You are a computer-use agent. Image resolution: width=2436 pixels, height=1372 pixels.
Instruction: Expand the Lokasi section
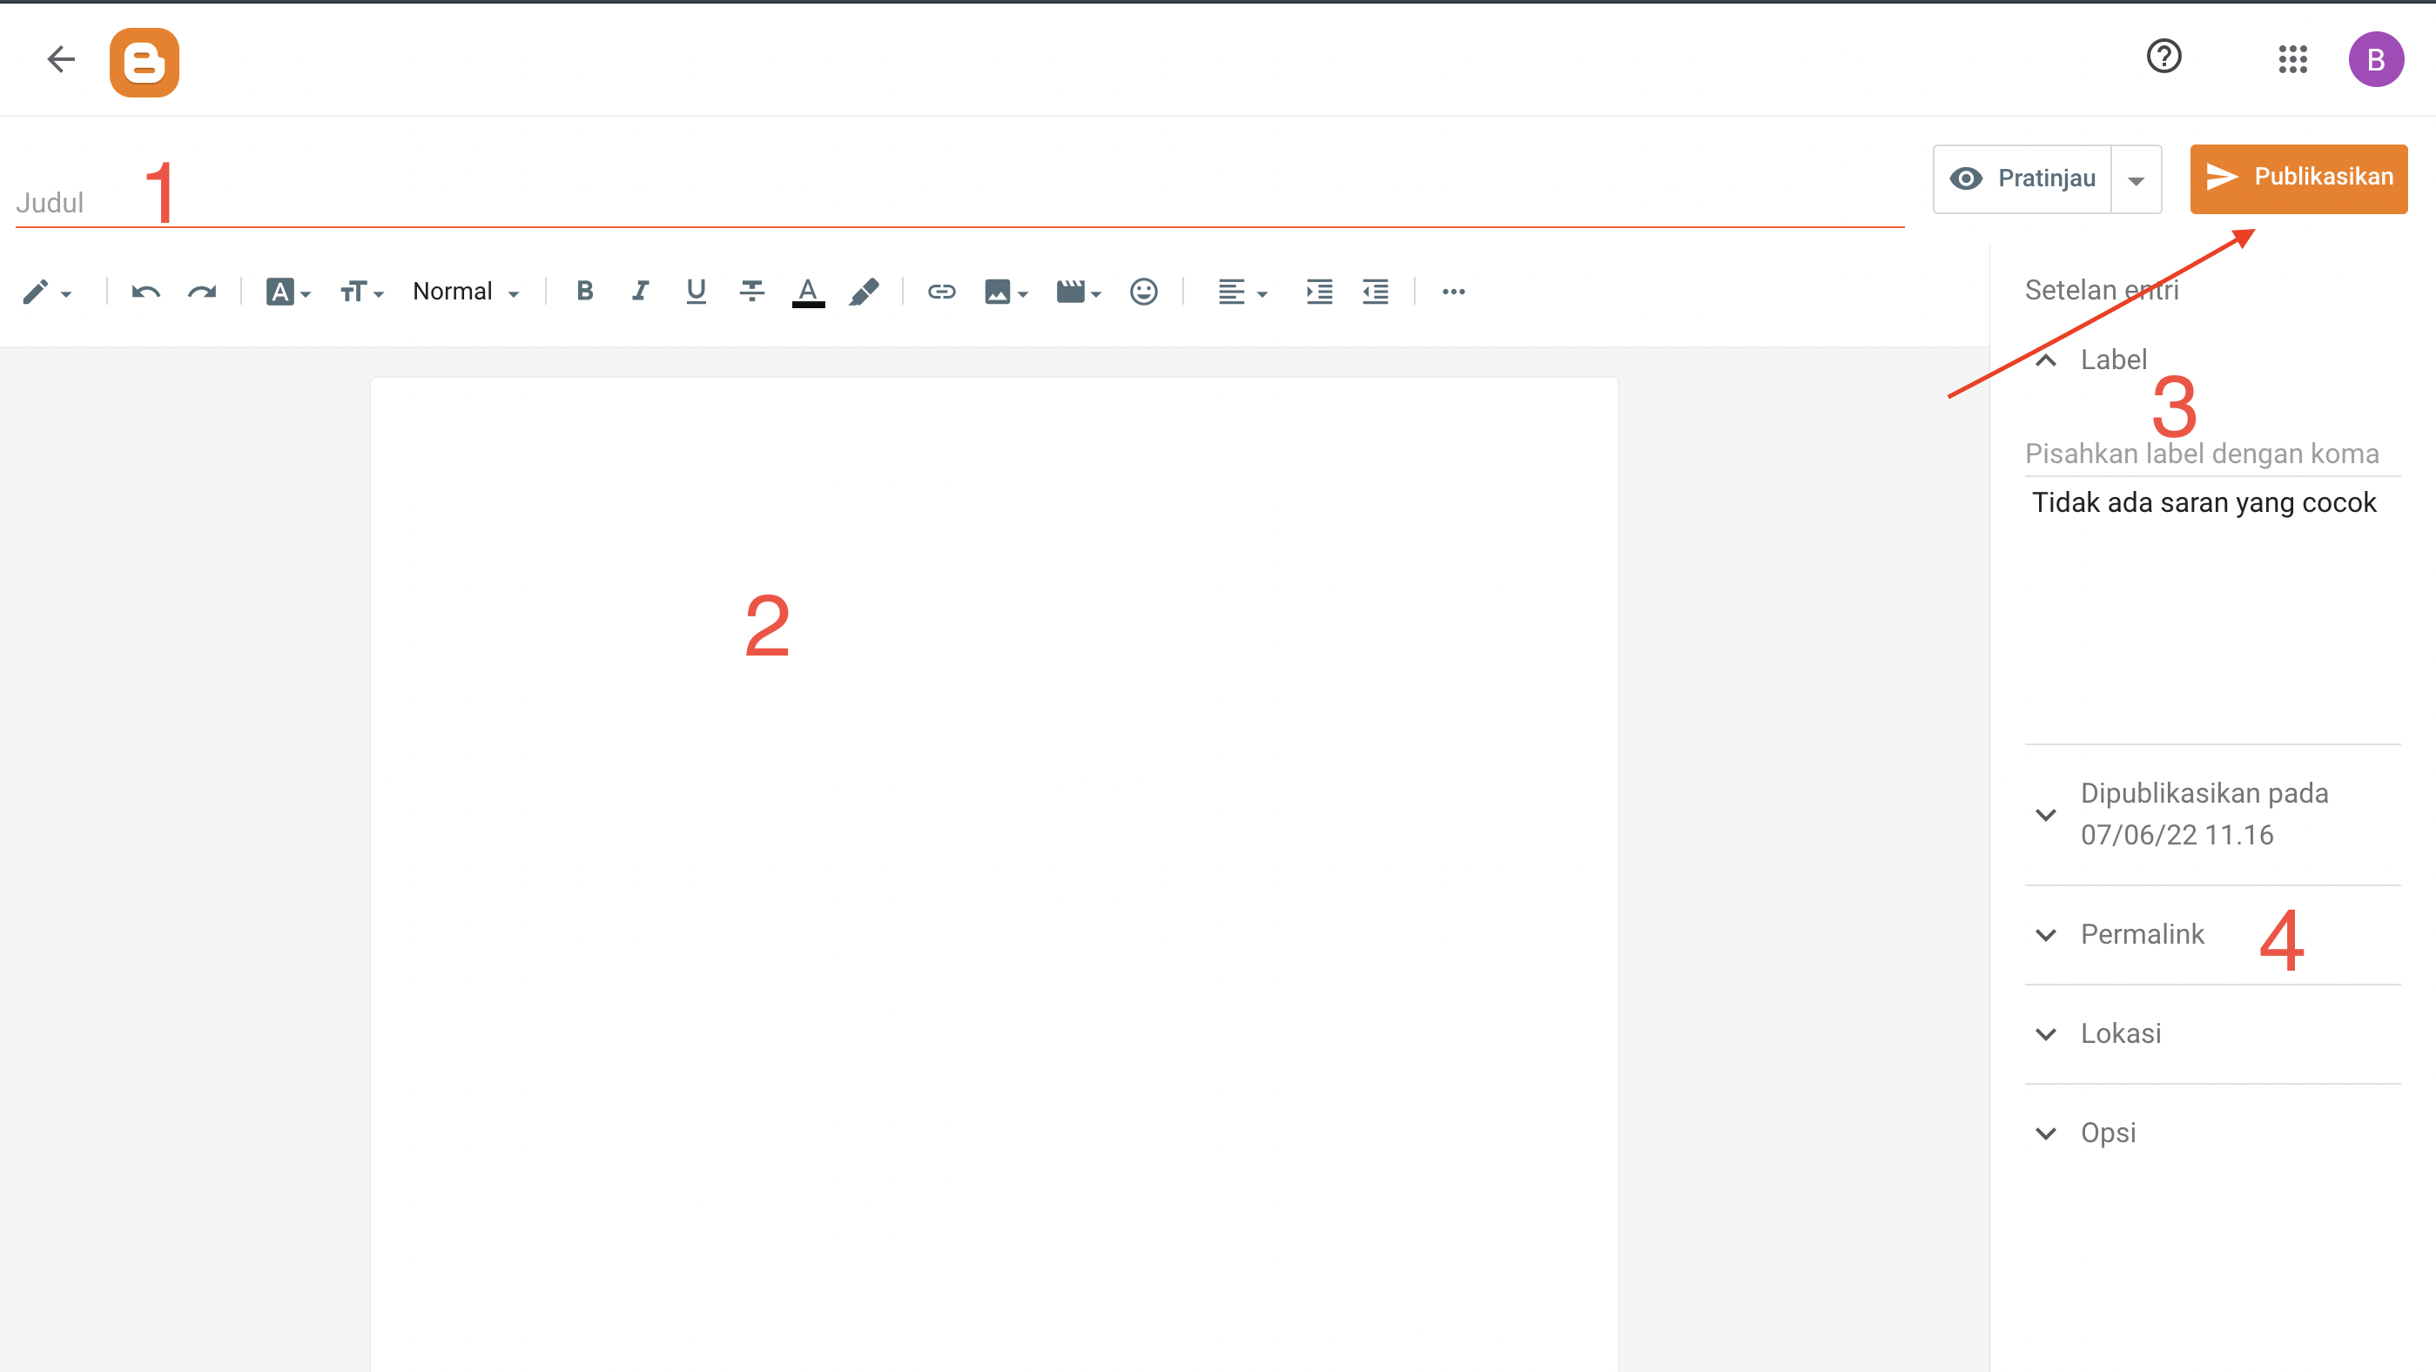click(2118, 1034)
